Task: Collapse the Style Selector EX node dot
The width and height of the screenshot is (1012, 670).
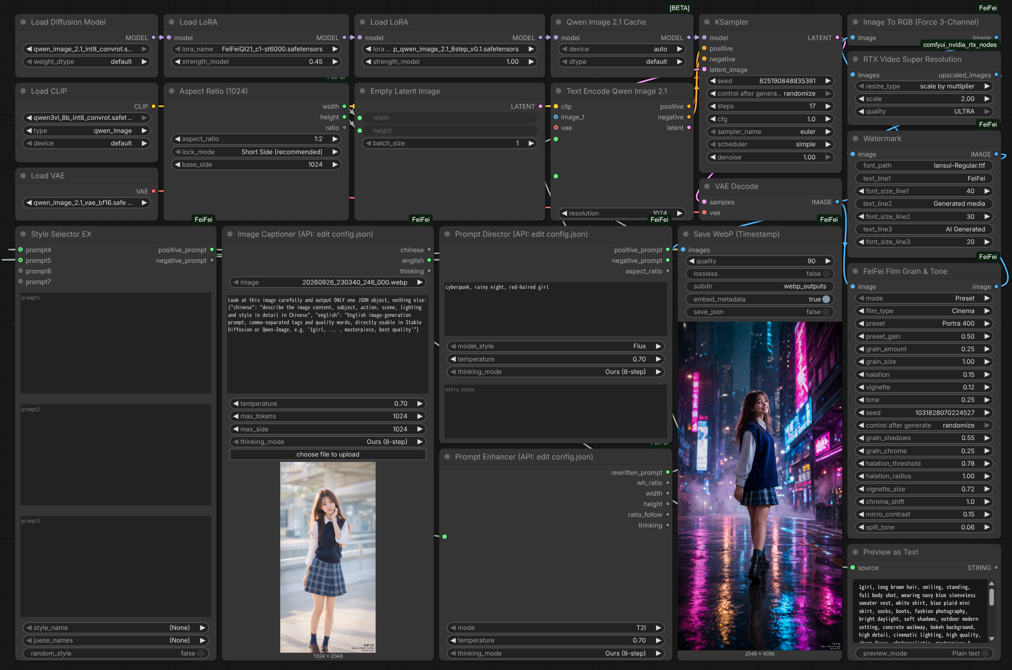Action: coord(23,234)
